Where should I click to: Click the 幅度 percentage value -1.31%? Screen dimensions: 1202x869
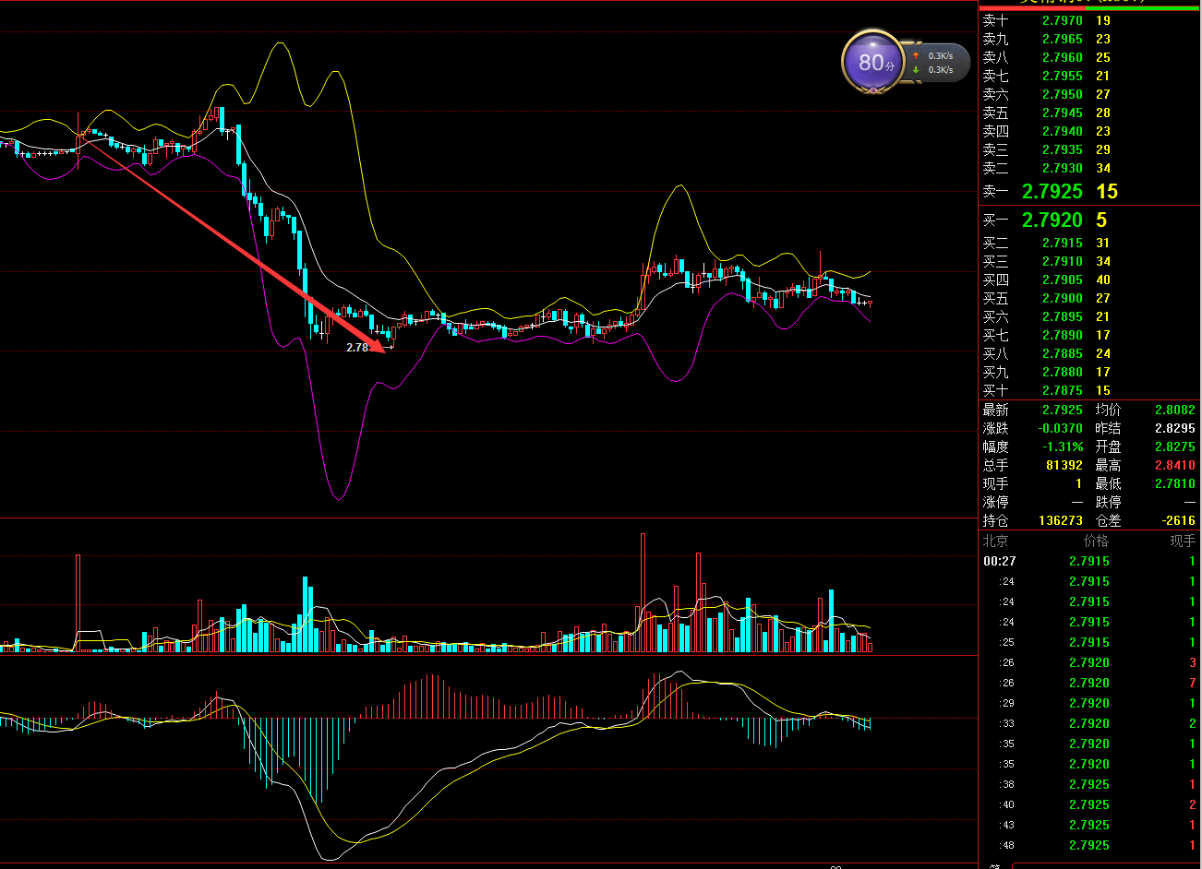click(1063, 446)
